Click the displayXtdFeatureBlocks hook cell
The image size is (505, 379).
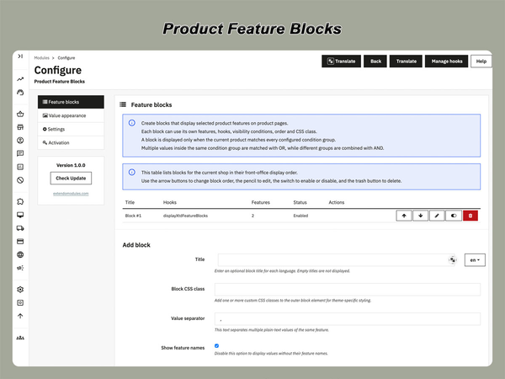tap(185, 216)
